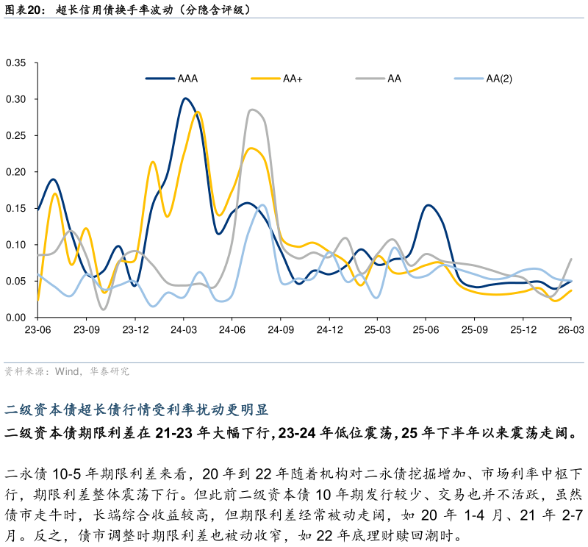
Task: Click the 24-09 x-axis date label
Action: [280, 331]
